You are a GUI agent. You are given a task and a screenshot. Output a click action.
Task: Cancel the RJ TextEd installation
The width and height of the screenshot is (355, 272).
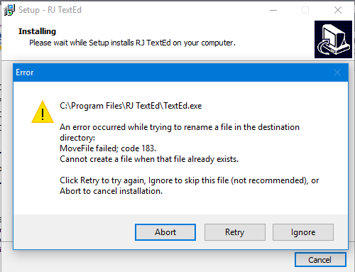320,260
